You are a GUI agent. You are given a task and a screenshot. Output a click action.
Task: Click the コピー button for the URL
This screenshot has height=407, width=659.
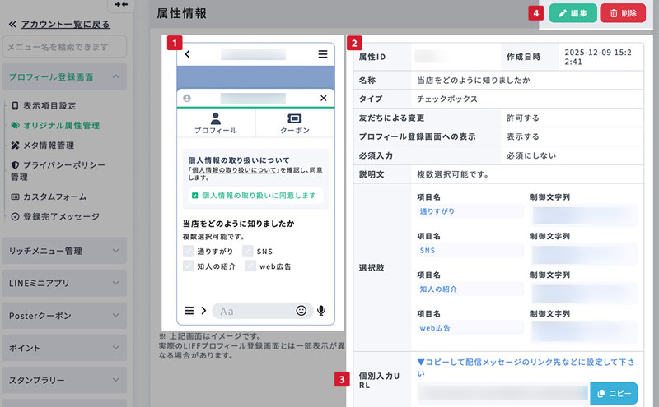point(614,394)
